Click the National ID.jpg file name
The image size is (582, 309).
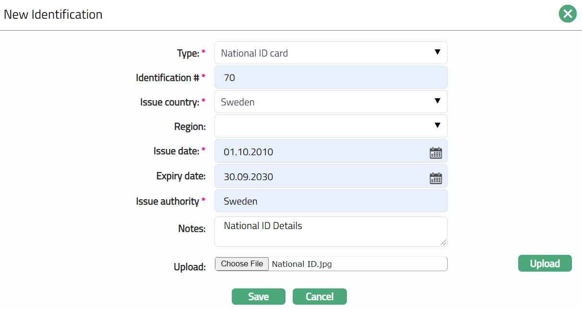point(302,264)
